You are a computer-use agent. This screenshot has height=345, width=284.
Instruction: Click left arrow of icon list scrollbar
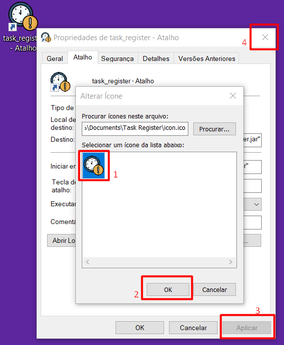88,262
